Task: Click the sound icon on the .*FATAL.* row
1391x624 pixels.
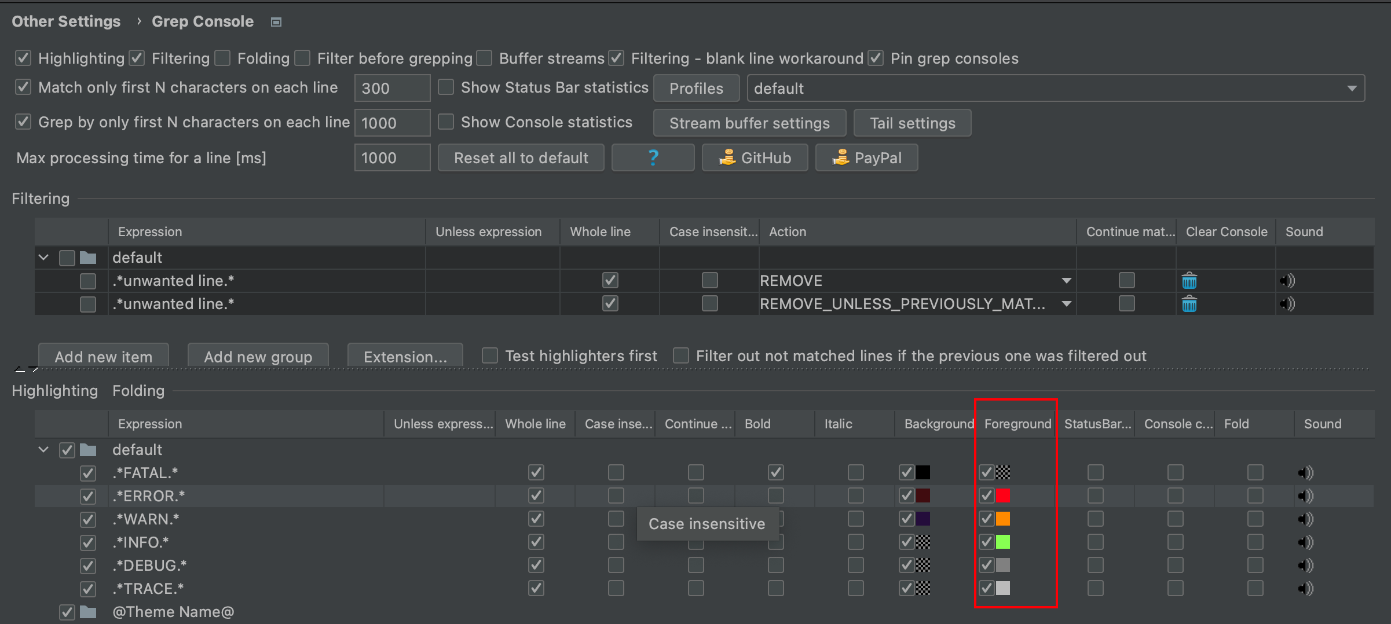Action: [x=1305, y=472]
